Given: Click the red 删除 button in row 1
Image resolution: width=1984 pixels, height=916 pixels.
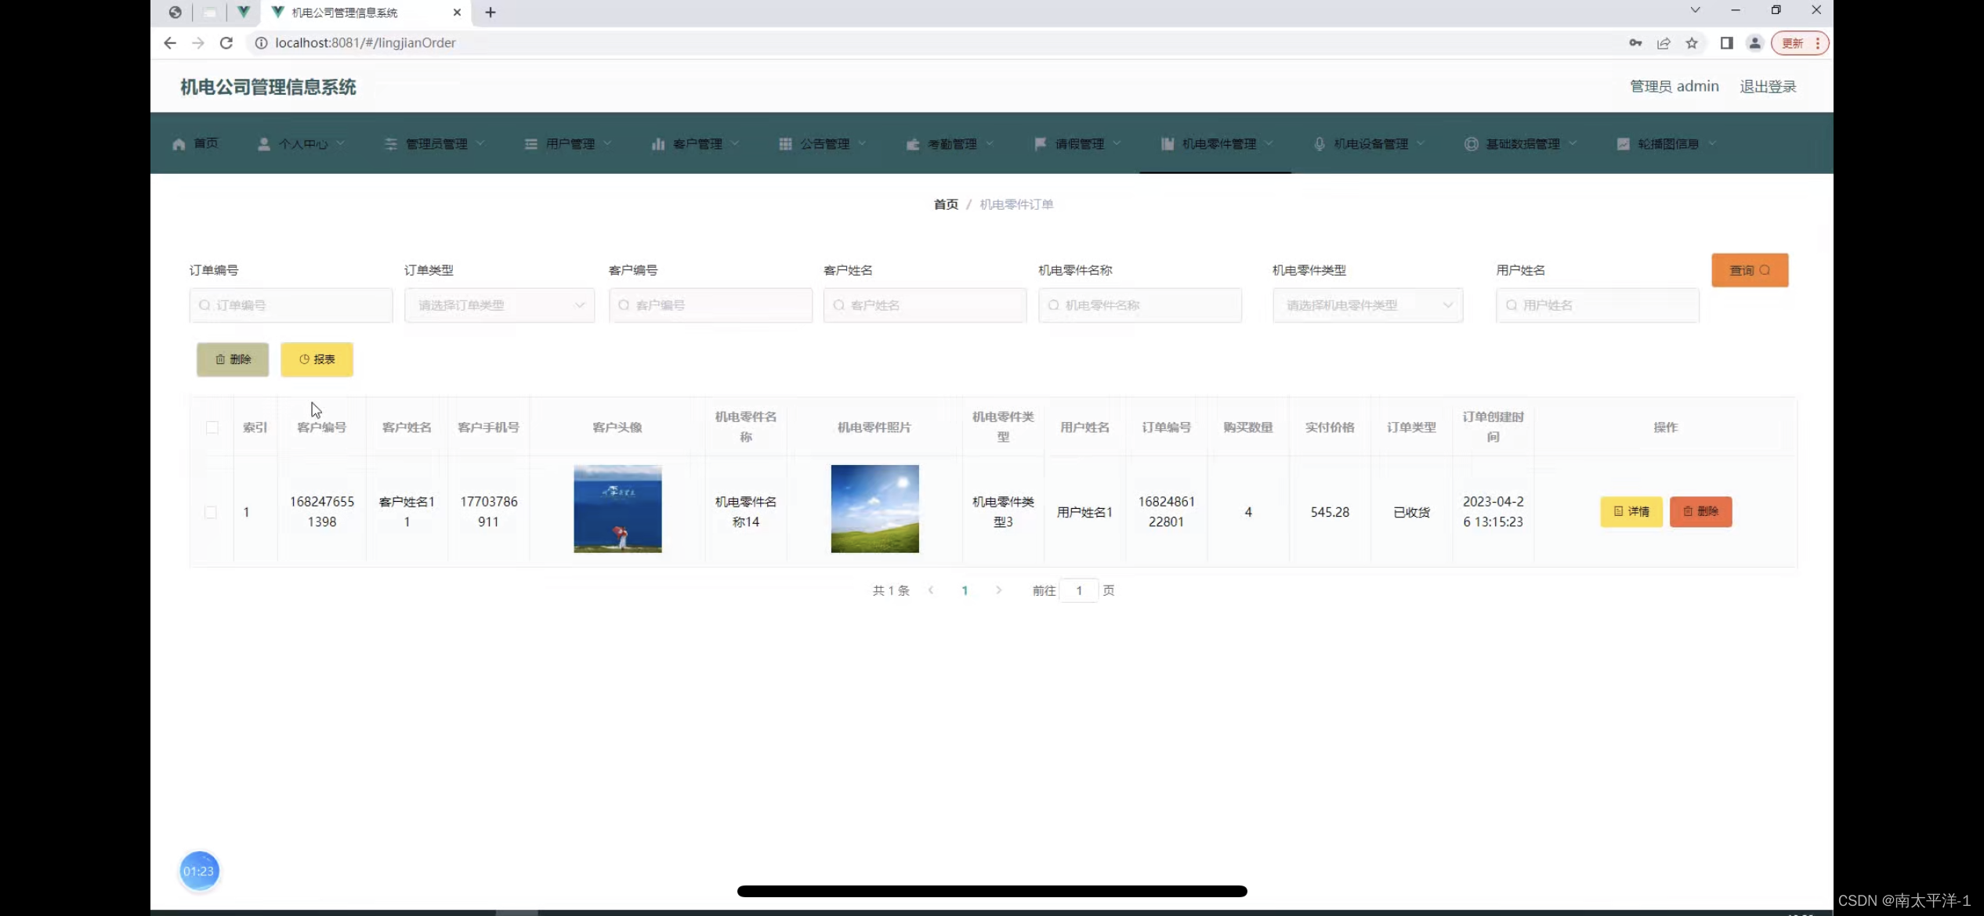Looking at the screenshot, I should pos(1701,512).
